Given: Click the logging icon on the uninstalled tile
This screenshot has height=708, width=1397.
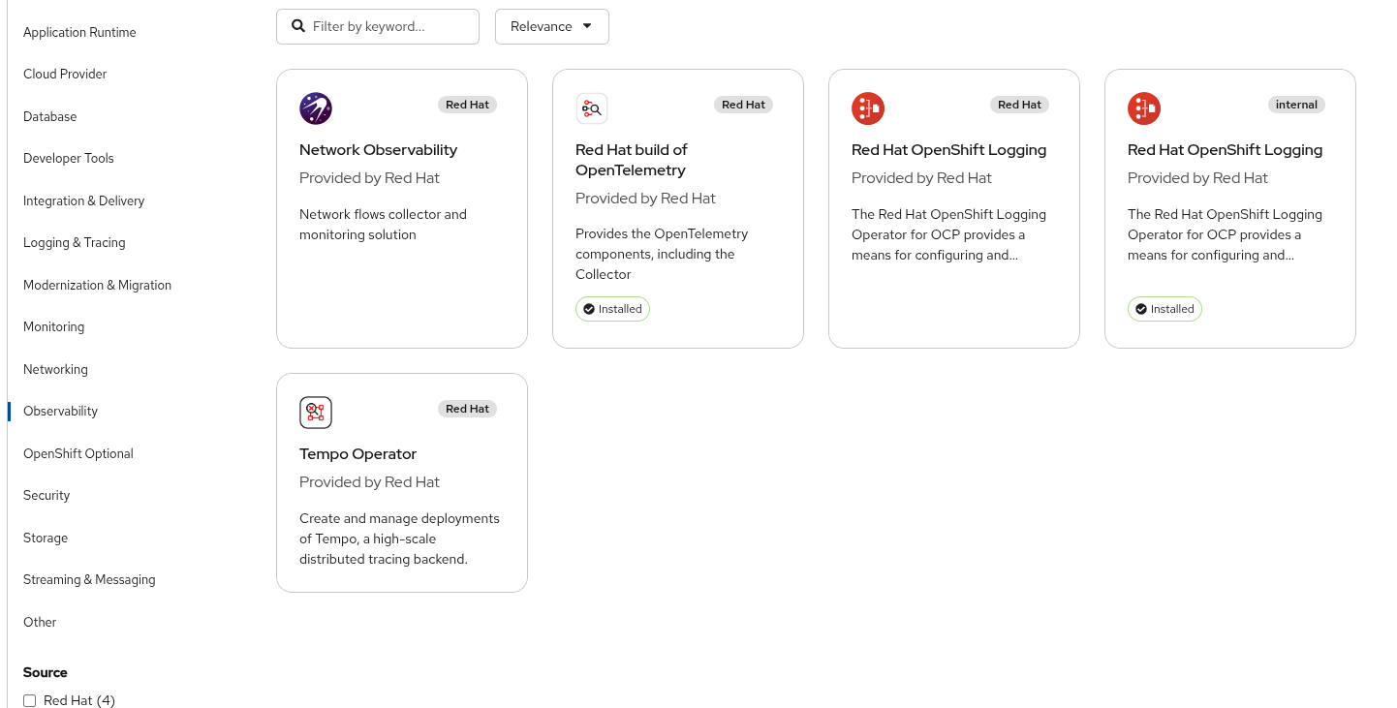Looking at the screenshot, I should tap(868, 108).
